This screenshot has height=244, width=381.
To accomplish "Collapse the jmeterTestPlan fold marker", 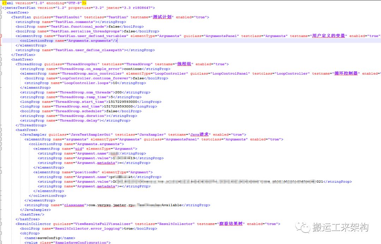I will (1, 8).
